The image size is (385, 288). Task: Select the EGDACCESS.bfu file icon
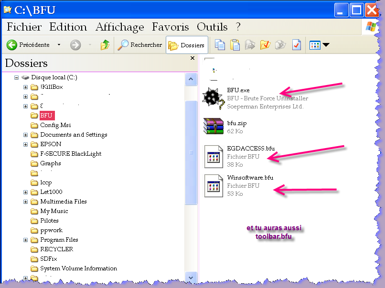click(x=214, y=156)
